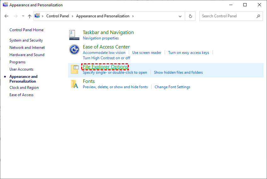Open System and Security category

coord(26,40)
